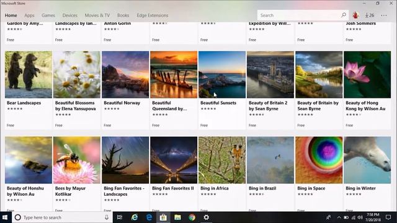Click the network status icon
The image size is (397, 223).
354,217
